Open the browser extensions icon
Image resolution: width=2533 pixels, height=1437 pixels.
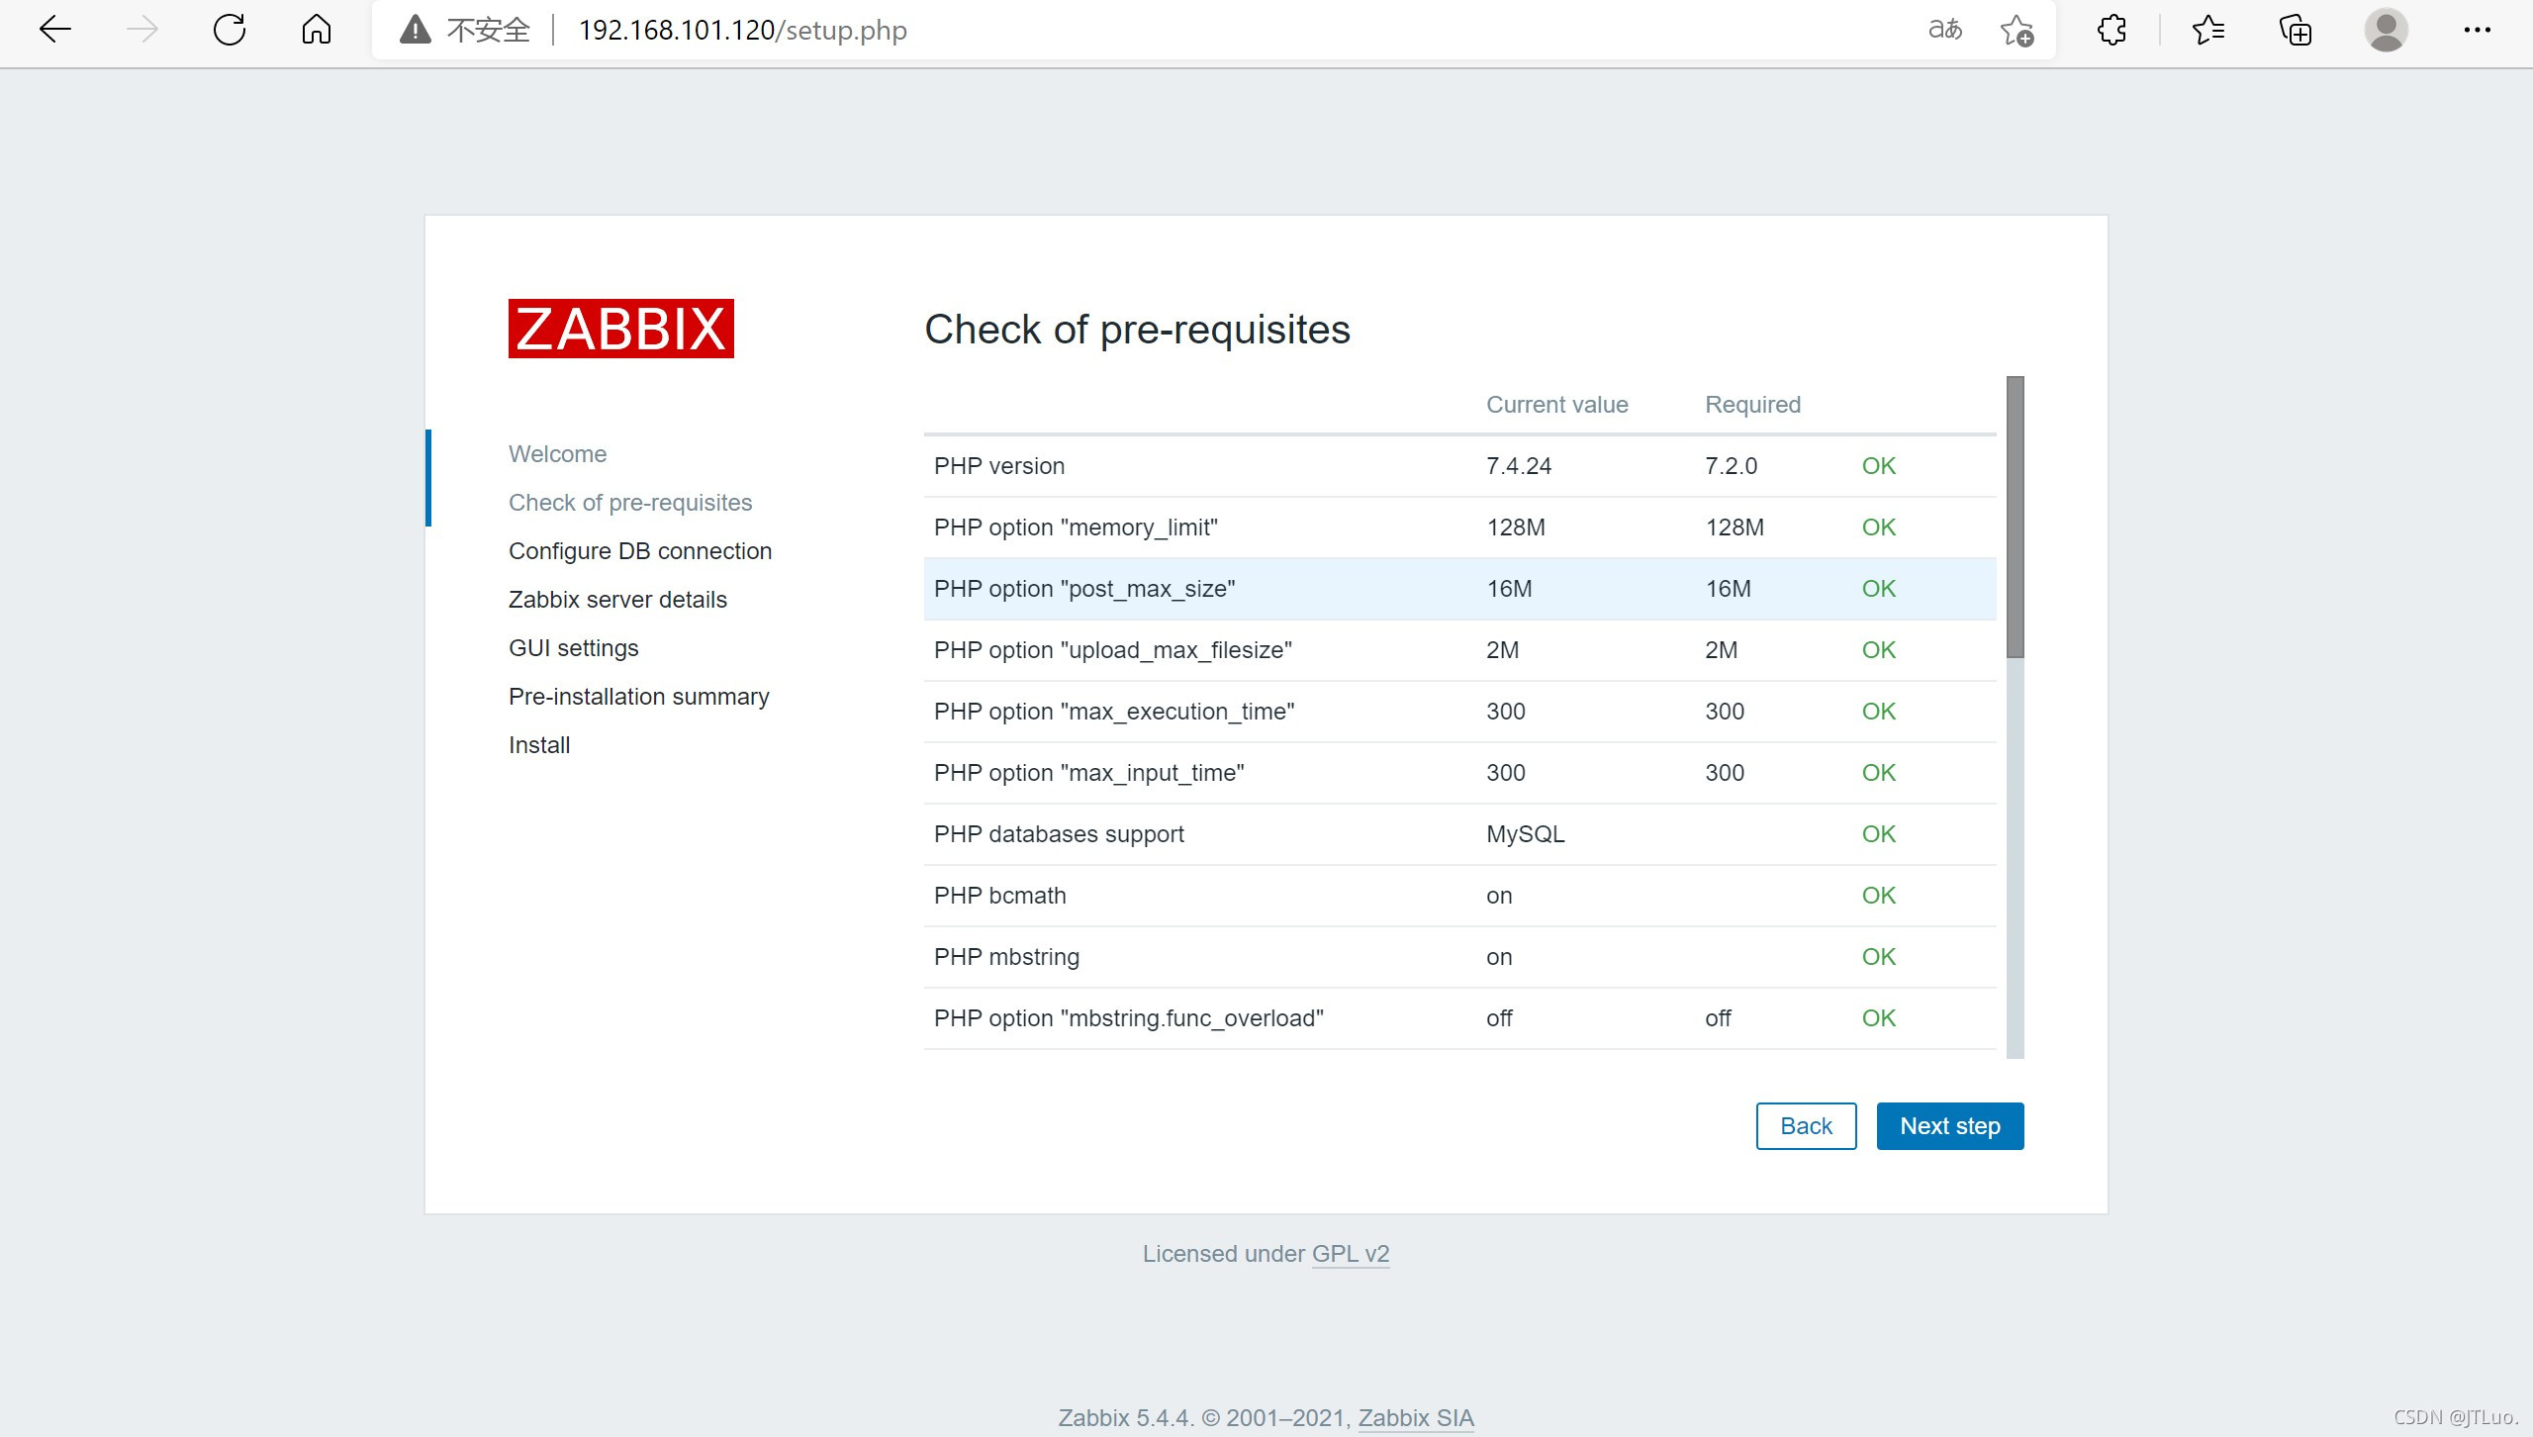click(2111, 30)
